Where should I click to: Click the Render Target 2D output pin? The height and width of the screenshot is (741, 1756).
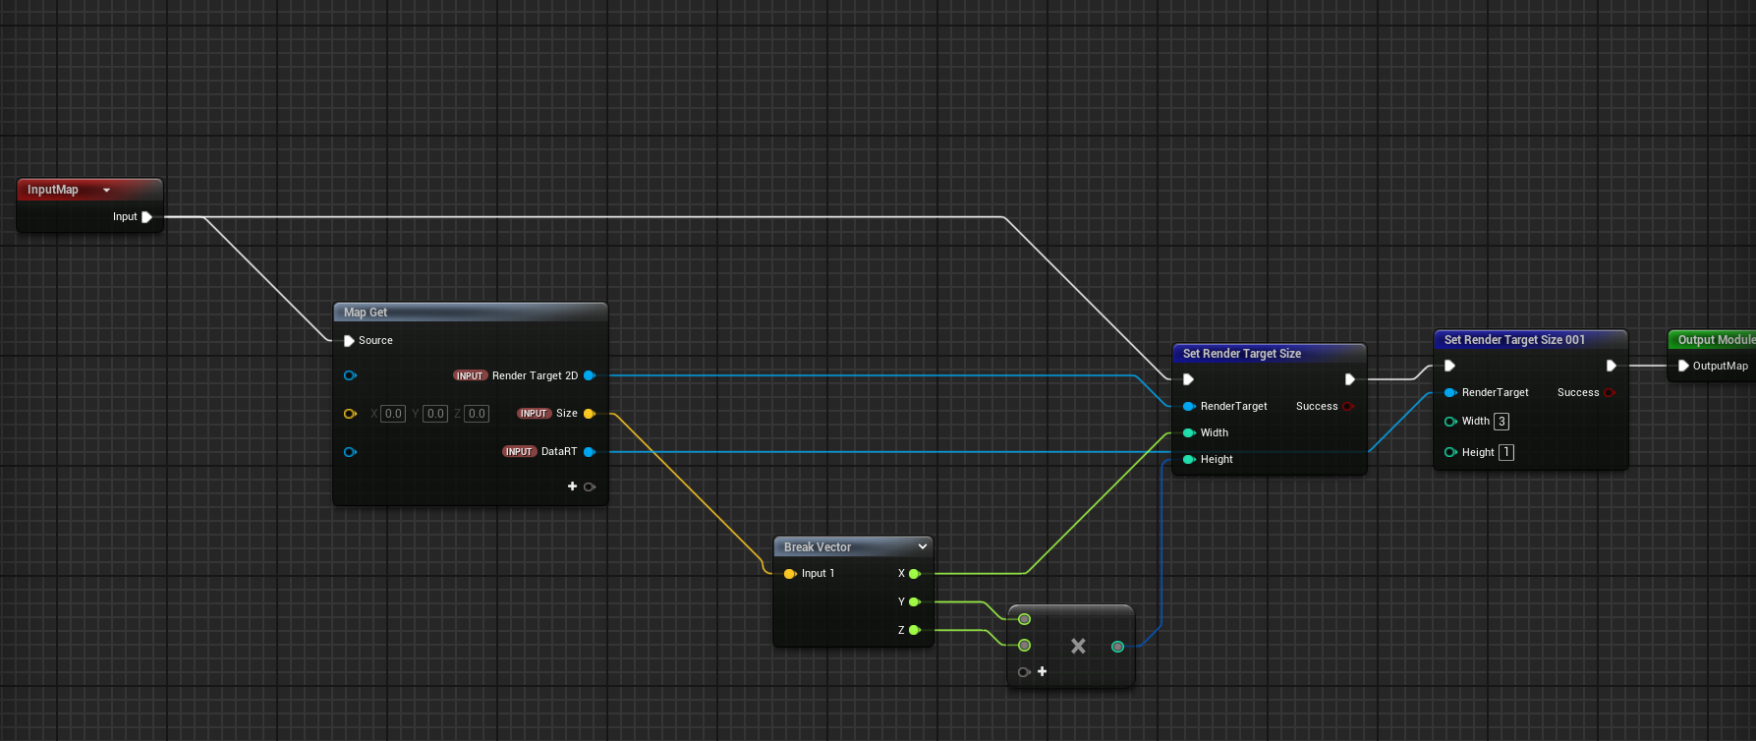(590, 375)
